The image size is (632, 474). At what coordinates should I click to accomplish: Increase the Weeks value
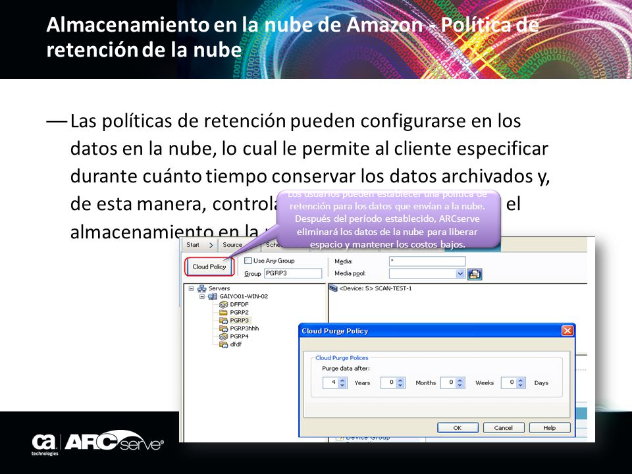(x=460, y=380)
